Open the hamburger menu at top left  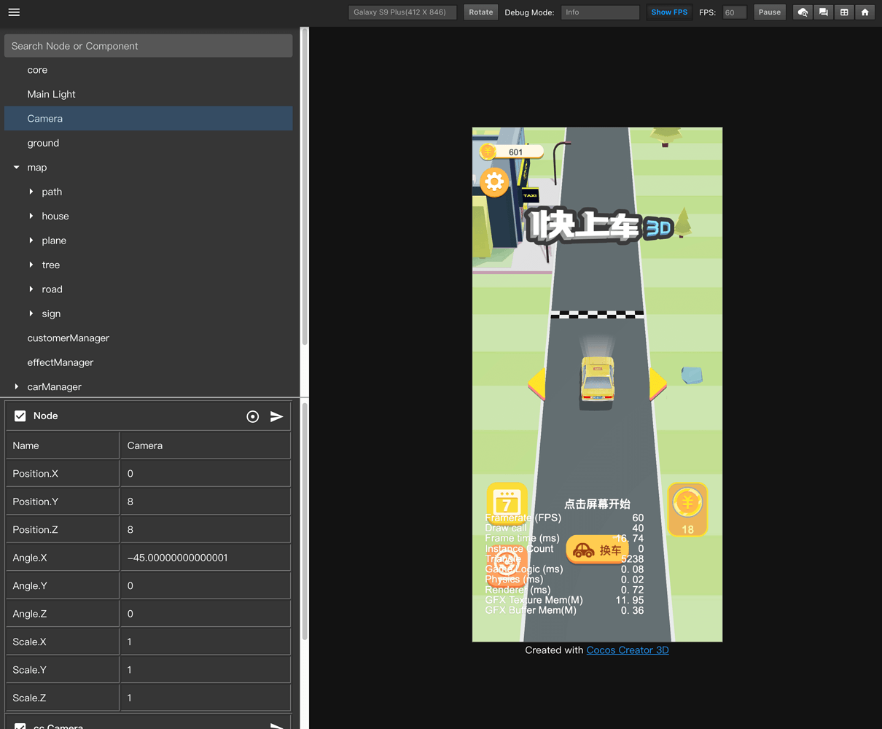coord(13,12)
